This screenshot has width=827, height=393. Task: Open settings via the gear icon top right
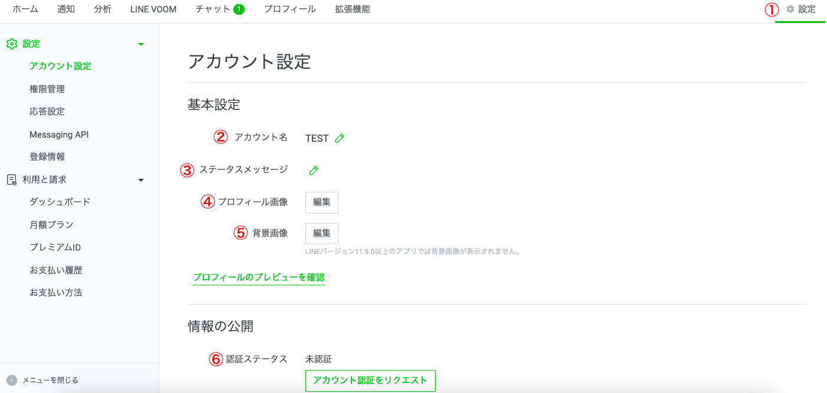point(790,9)
